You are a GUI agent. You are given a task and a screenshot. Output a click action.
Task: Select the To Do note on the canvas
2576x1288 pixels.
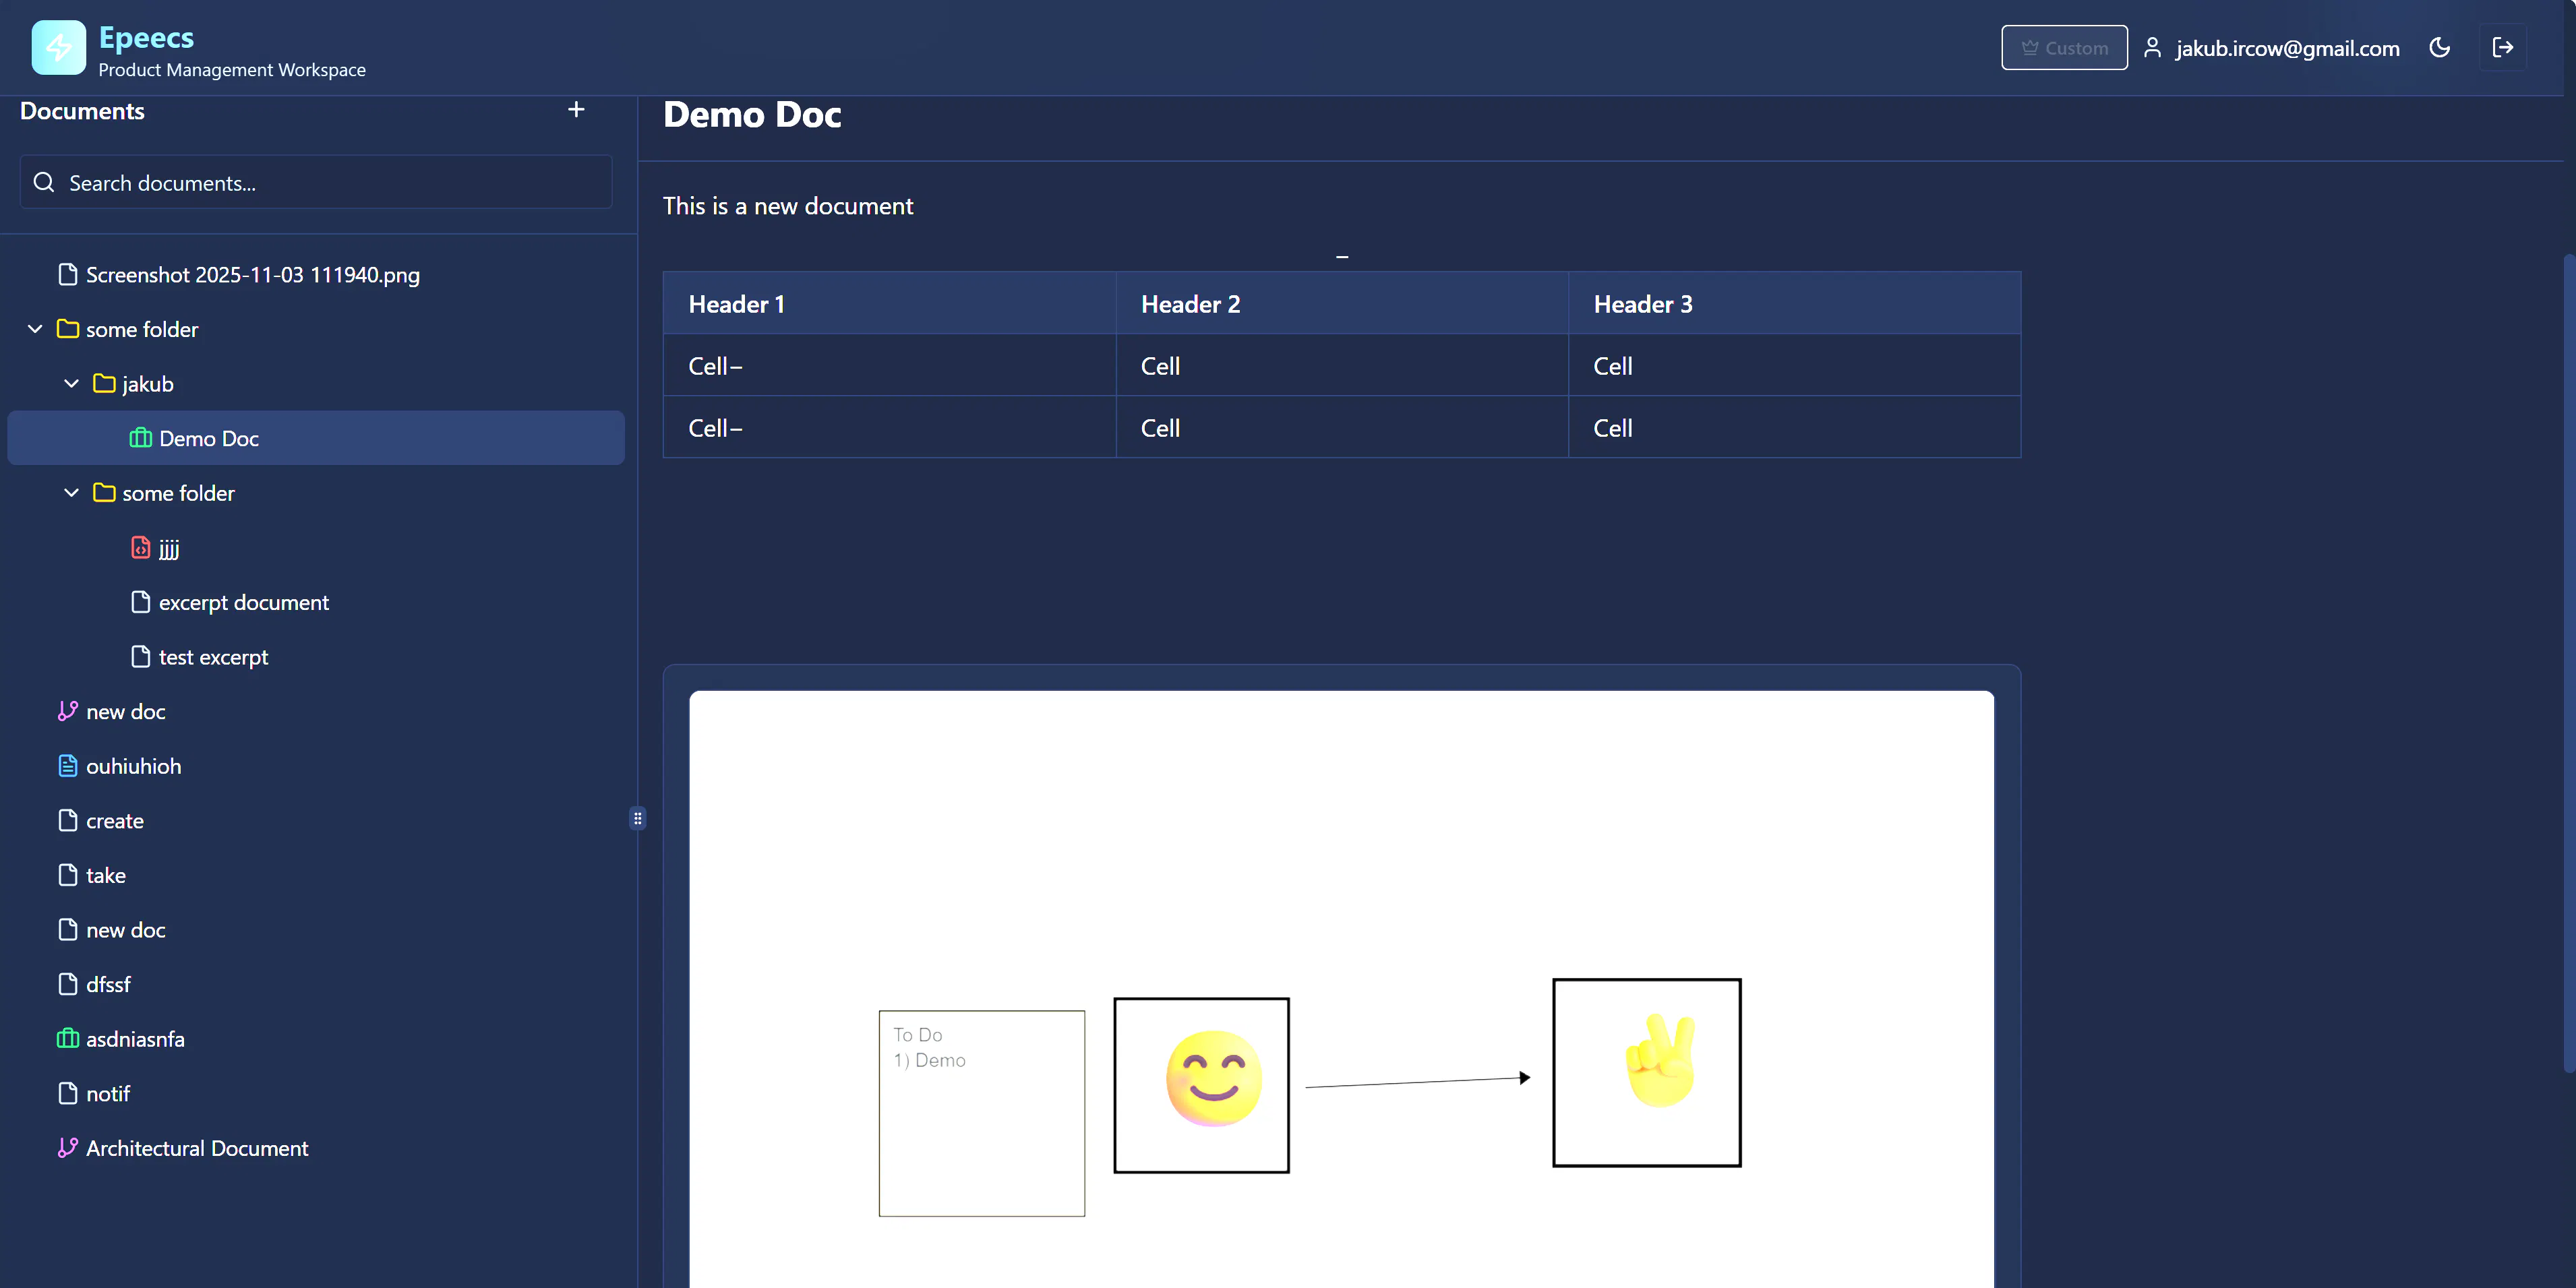981,1113
